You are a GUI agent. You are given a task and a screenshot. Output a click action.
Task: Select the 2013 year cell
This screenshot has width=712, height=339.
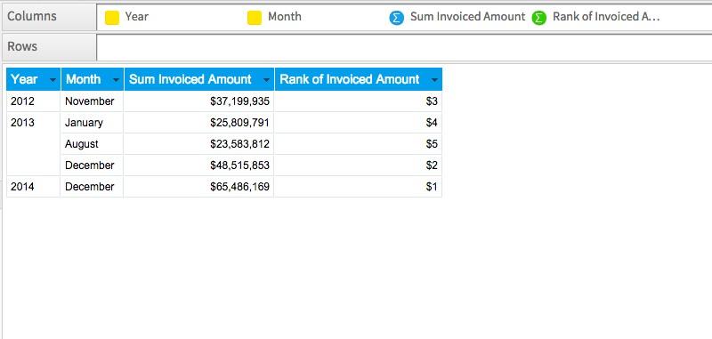click(34, 144)
